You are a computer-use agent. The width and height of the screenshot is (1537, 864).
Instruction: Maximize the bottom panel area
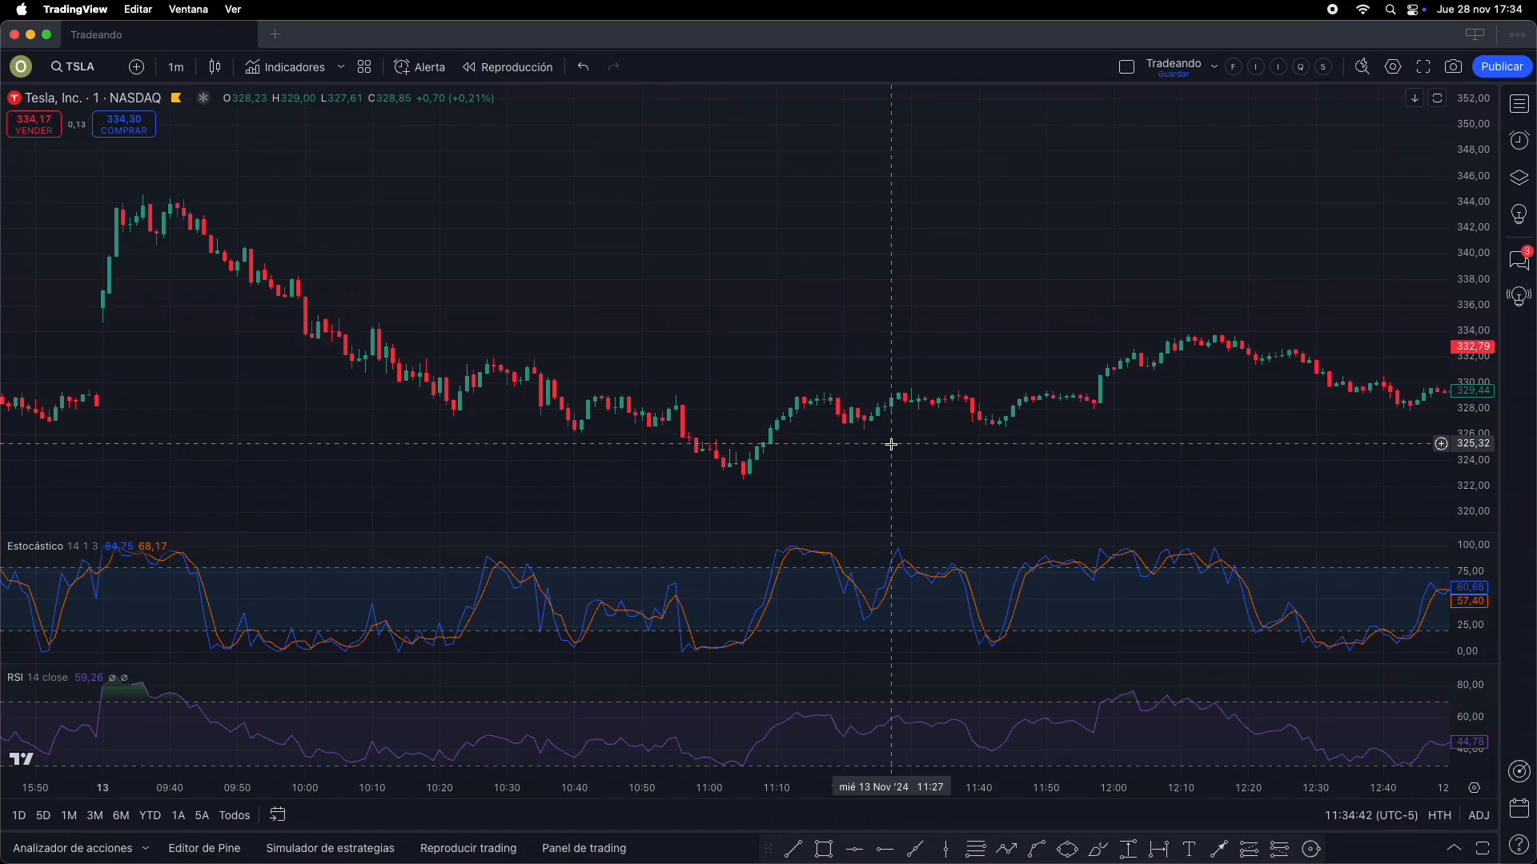(x=1483, y=849)
